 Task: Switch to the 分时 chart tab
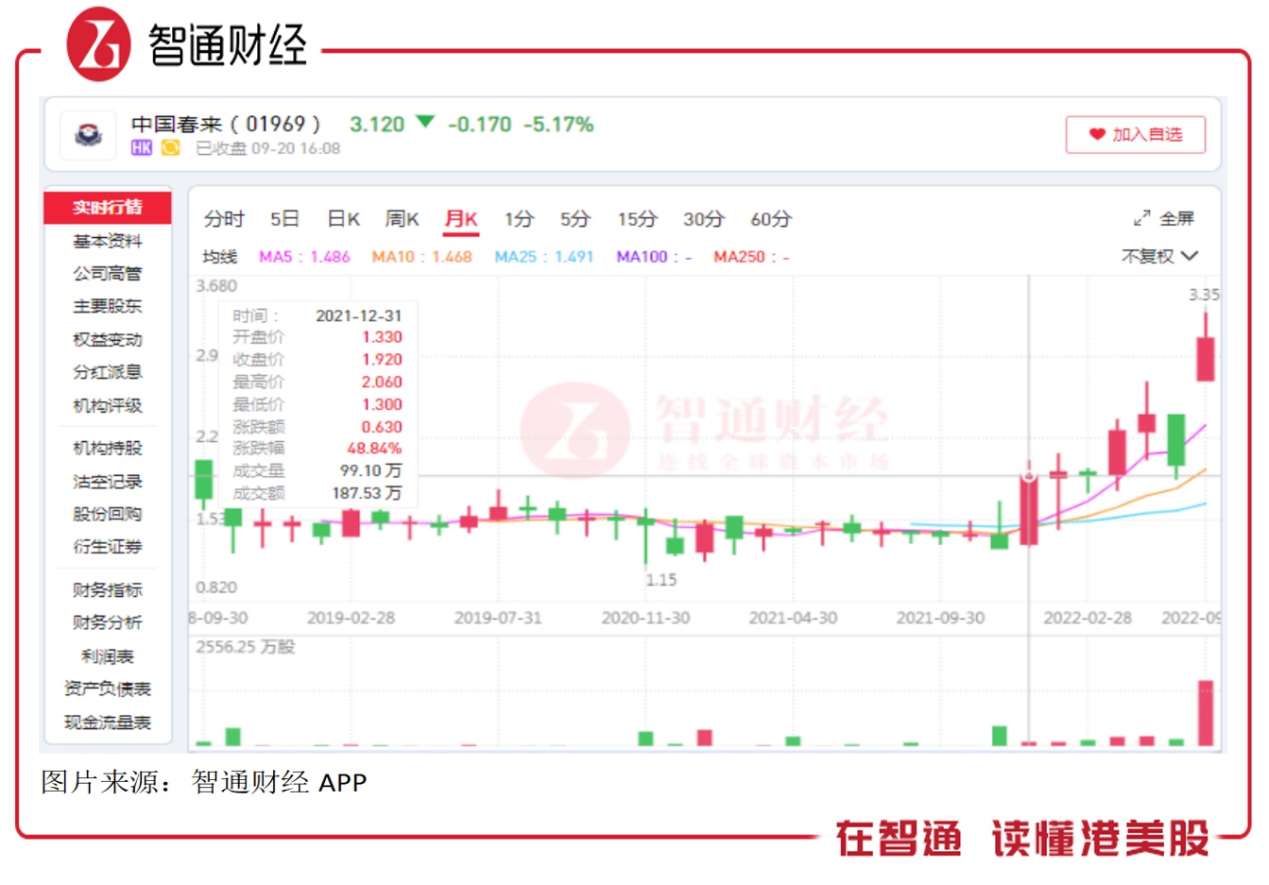pos(224,219)
